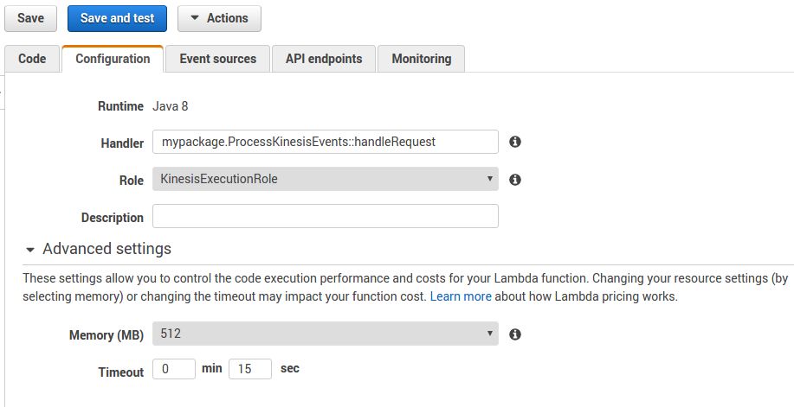
Task: Click into the Handler text field
Action: 325,142
